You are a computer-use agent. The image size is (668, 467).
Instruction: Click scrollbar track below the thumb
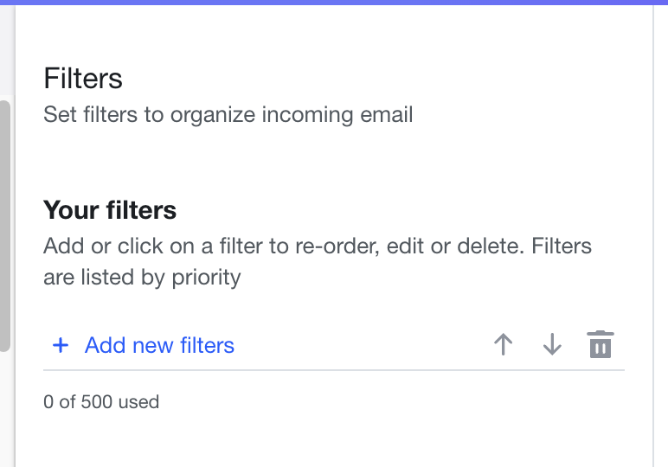[5, 409]
